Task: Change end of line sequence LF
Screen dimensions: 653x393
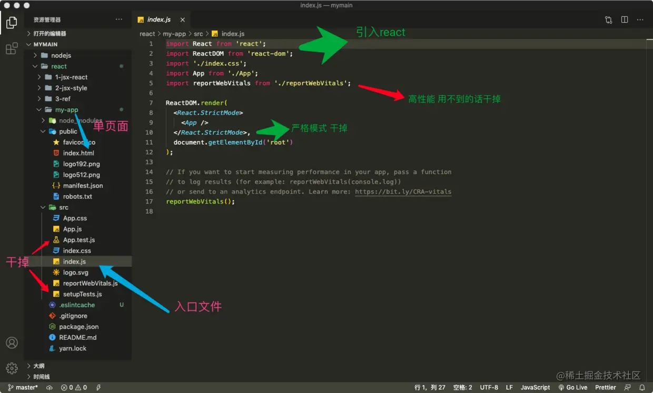Action: [509, 387]
